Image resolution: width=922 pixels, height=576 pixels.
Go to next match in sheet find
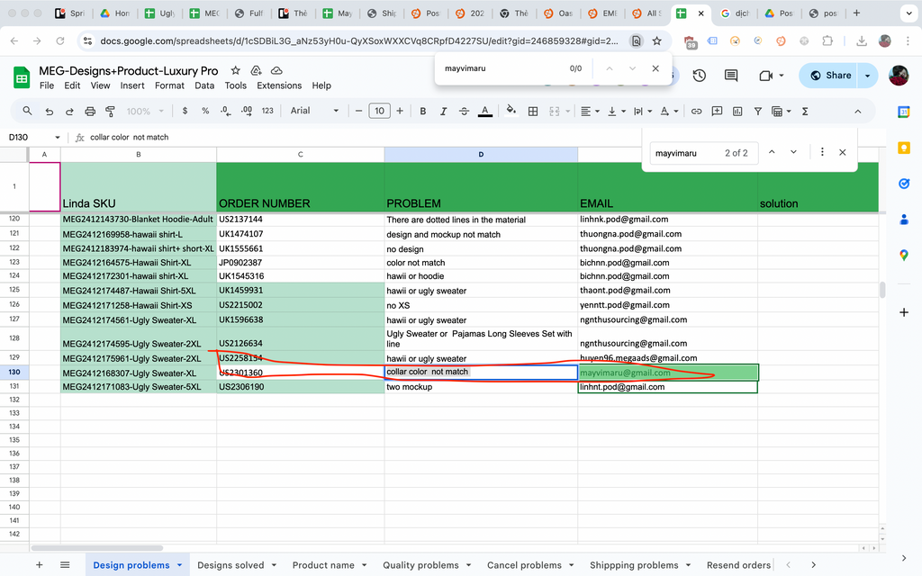[x=793, y=152]
